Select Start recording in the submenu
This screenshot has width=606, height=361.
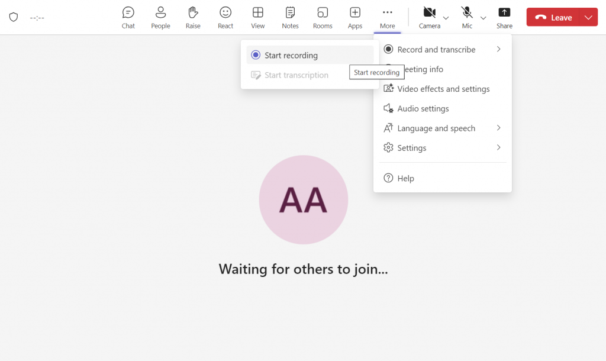click(x=291, y=55)
